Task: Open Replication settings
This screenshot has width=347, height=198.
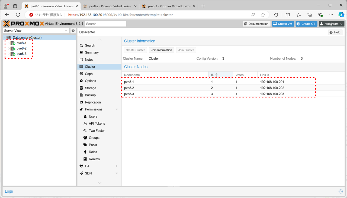Action: tap(93, 102)
